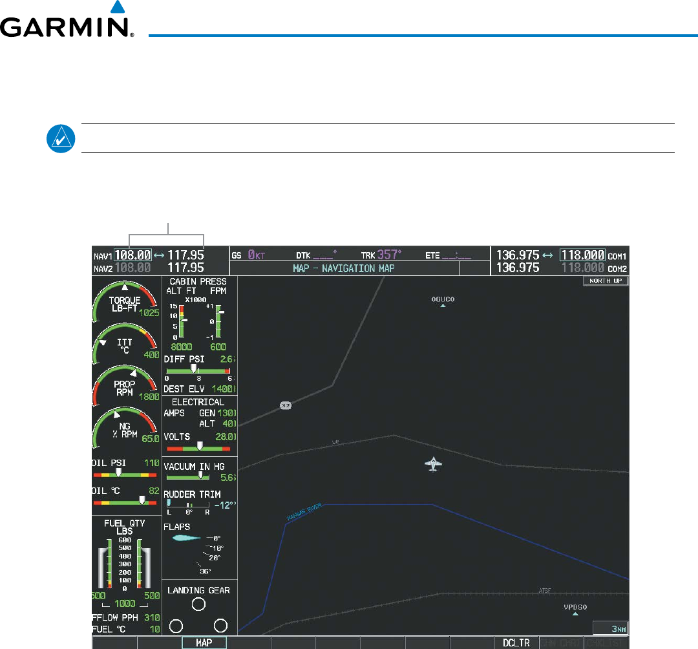Click the route 32 highway shield
The width and height of the screenshot is (698, 649).
click(x=286, y=405)
